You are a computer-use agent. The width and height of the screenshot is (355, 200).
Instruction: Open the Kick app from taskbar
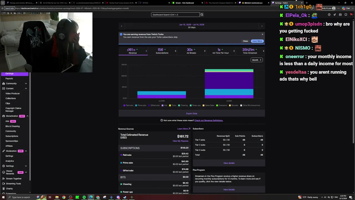tap(77, 197)
